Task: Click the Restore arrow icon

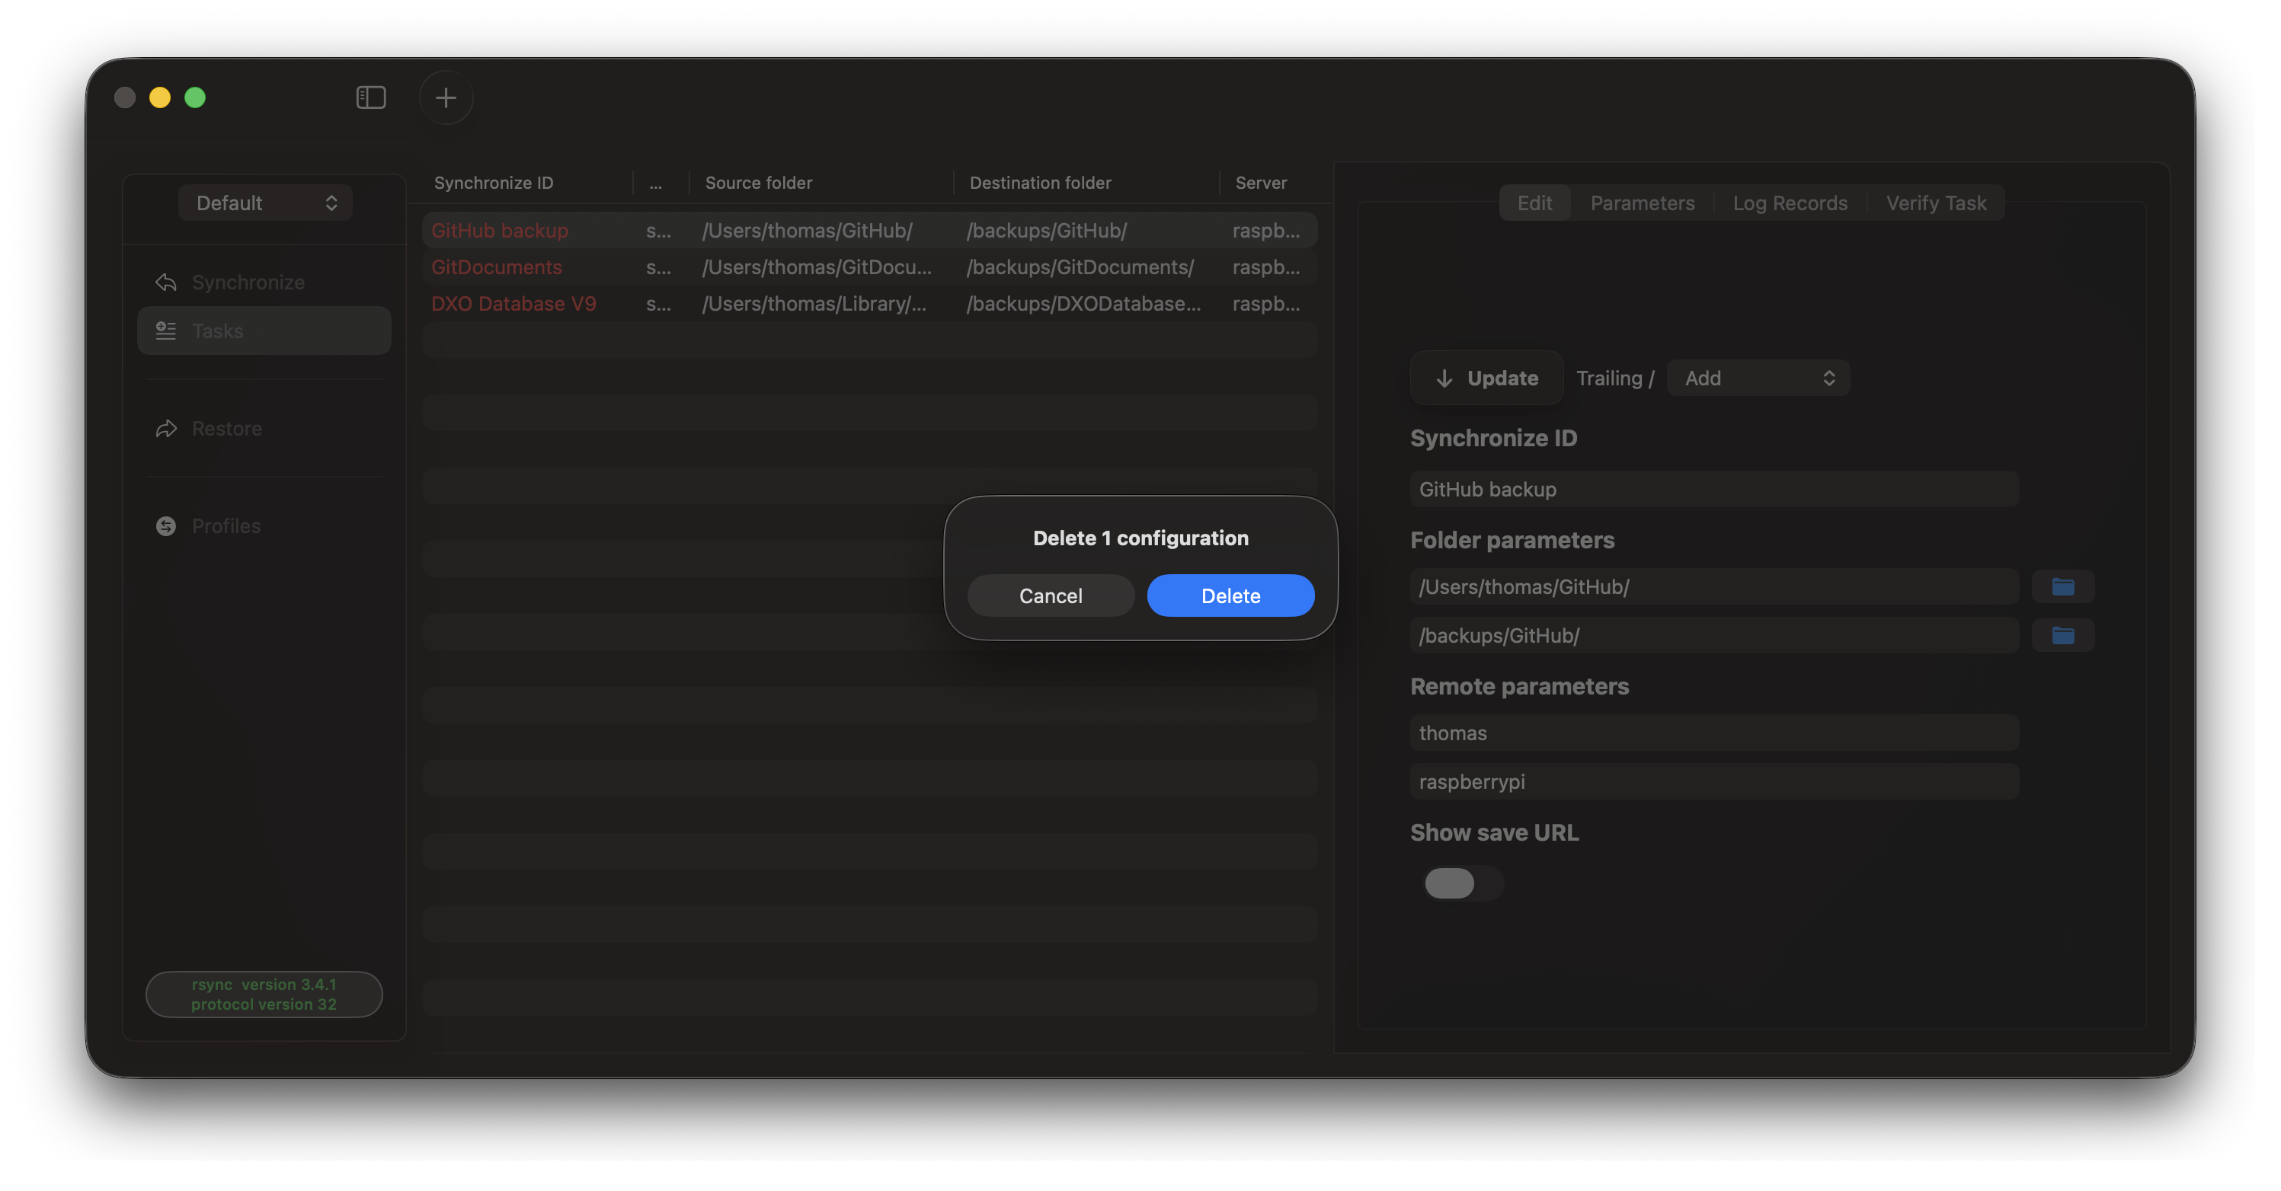Action: pos(165,428)
